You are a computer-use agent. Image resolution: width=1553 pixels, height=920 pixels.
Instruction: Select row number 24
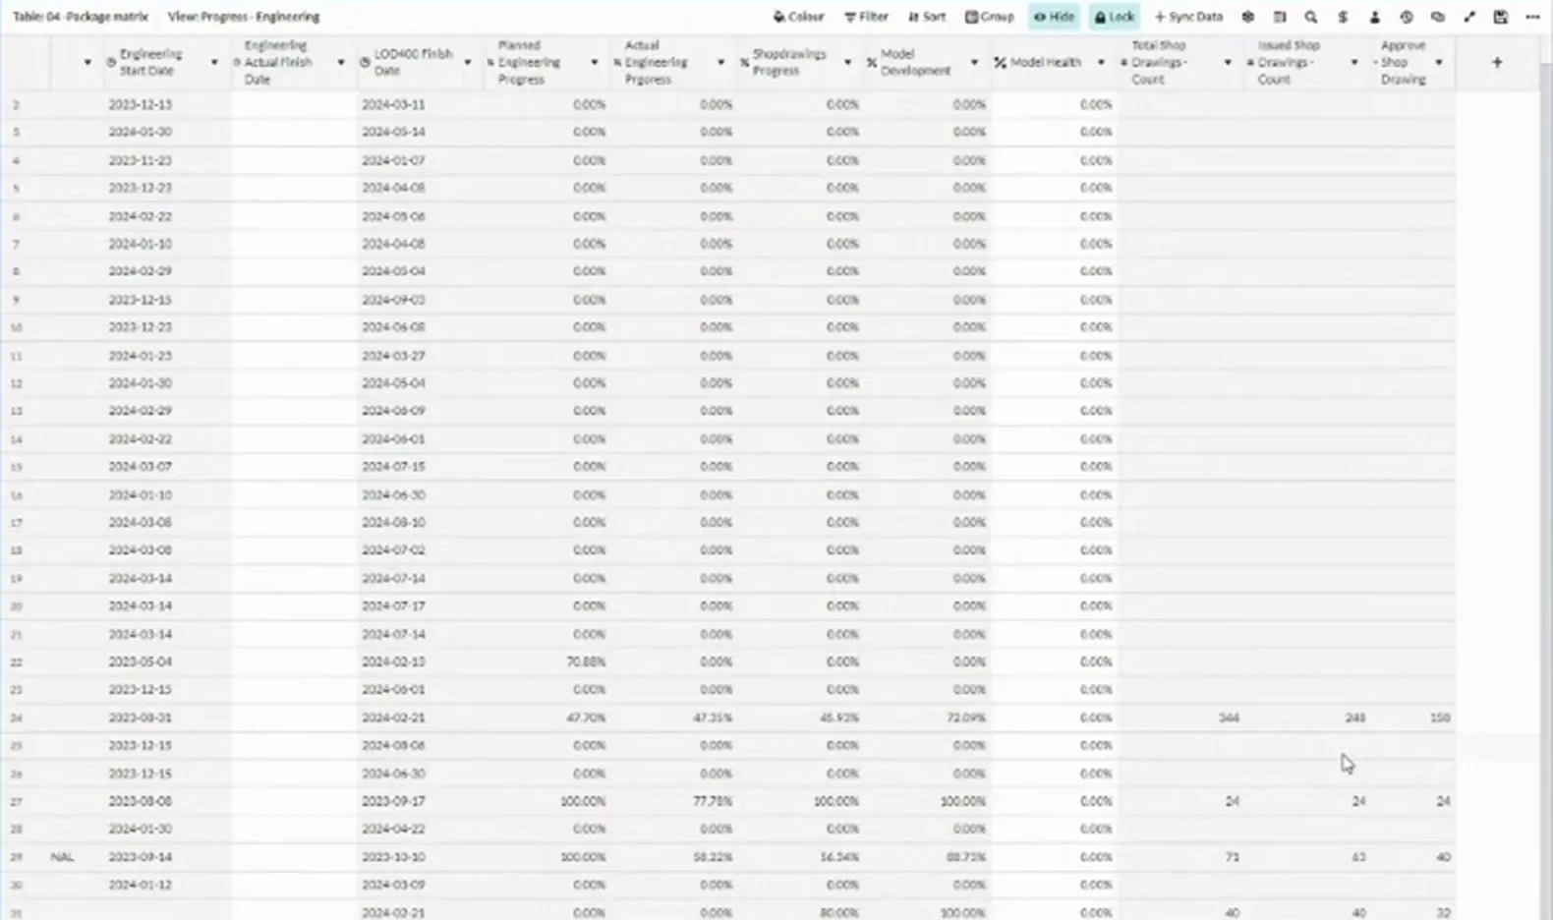(x=17, y=718)
